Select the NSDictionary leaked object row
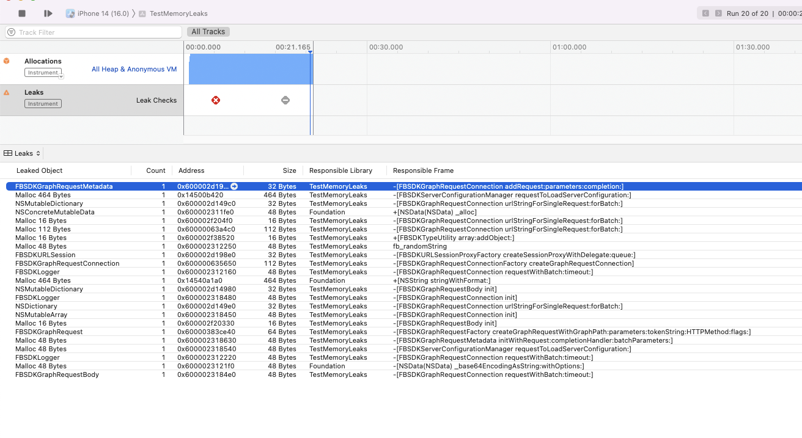802x438 pixels. 403,306
